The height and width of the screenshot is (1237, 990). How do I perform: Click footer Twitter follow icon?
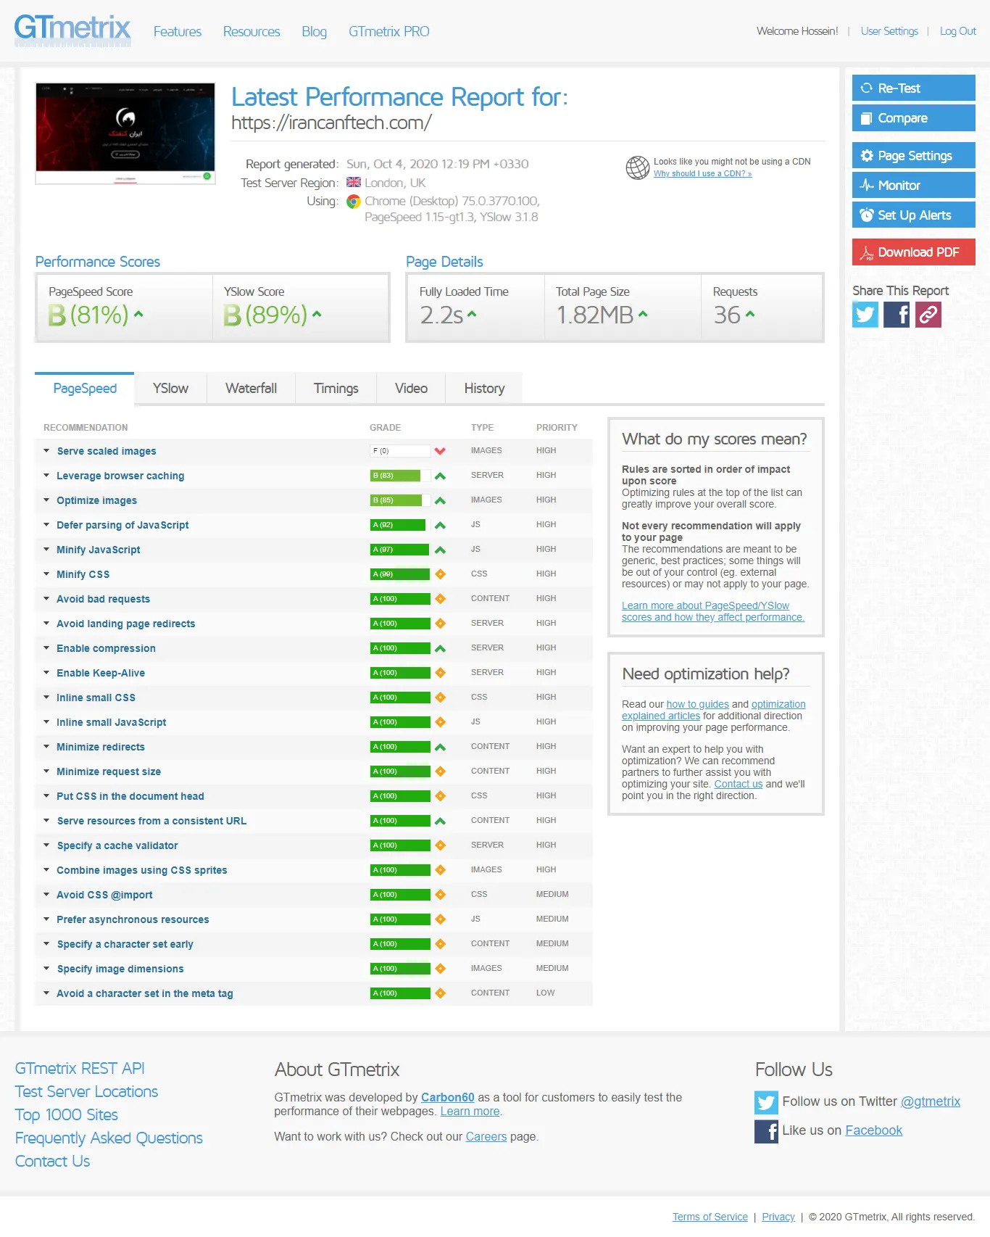(766, 1102)
